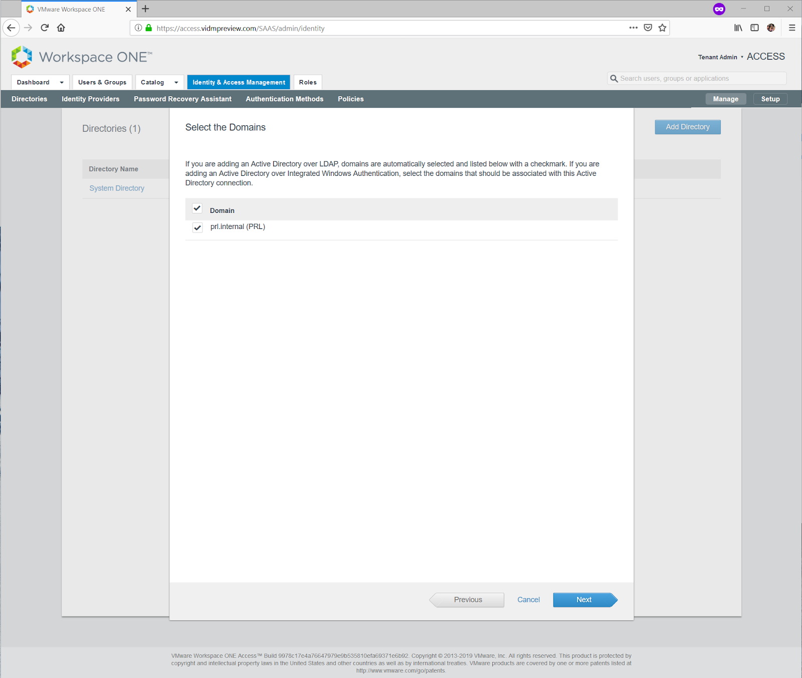
Task: Expand the Catalog dropdown arrow
Action: coord(176,83)
